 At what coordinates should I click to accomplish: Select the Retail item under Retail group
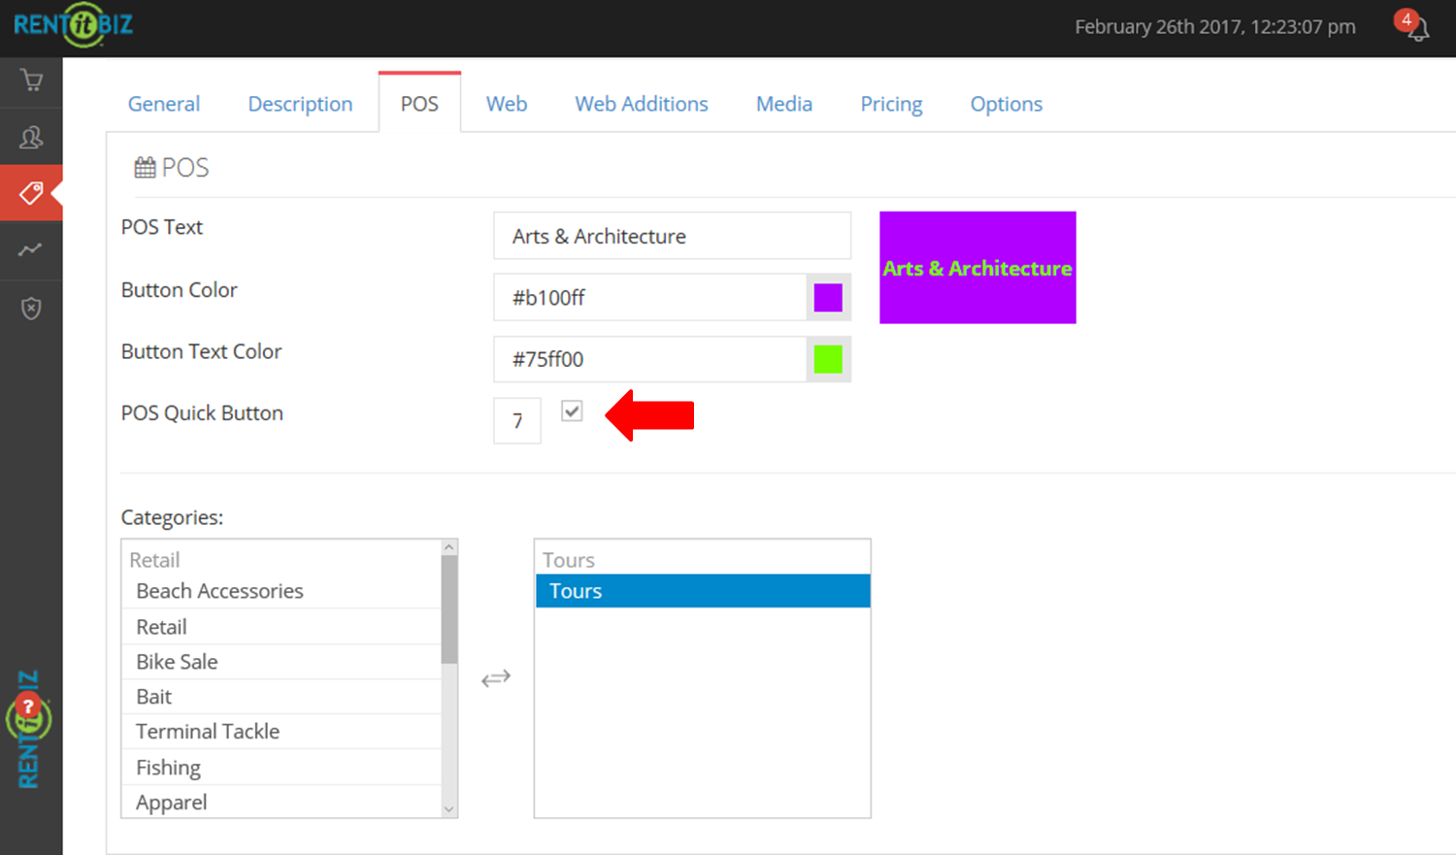pyautogui.click(x=281, y=627)
